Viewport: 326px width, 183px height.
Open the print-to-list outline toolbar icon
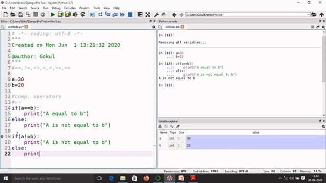36,15
